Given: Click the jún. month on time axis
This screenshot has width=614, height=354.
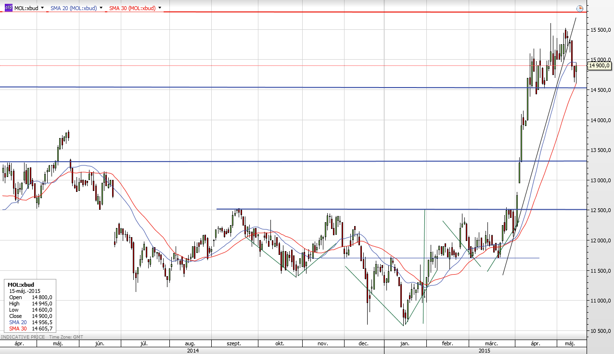Looking at the screenshot, I should coord(100,344).
